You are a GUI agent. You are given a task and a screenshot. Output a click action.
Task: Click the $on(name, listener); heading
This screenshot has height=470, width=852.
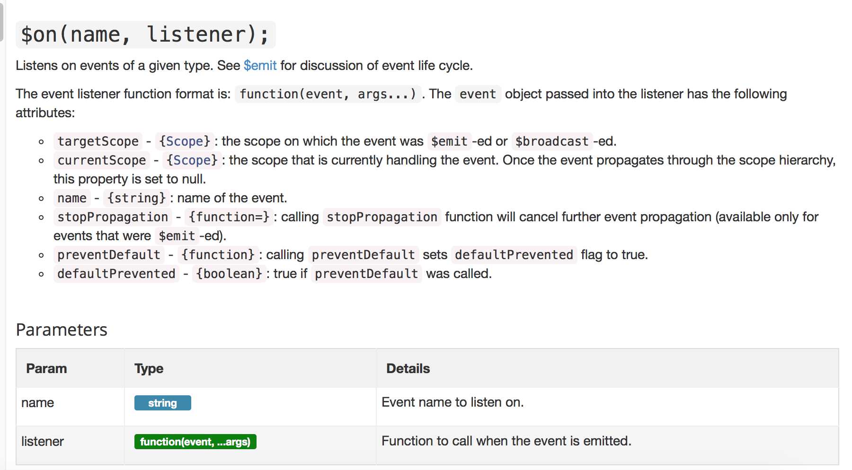146,35
